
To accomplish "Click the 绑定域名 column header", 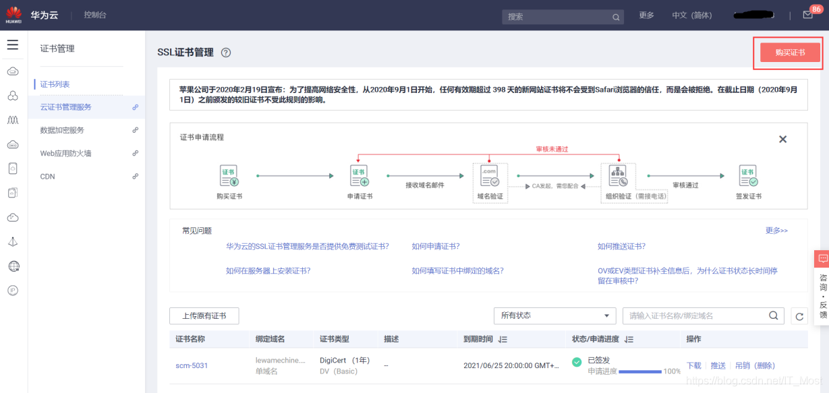I will [x=270, y=339].
